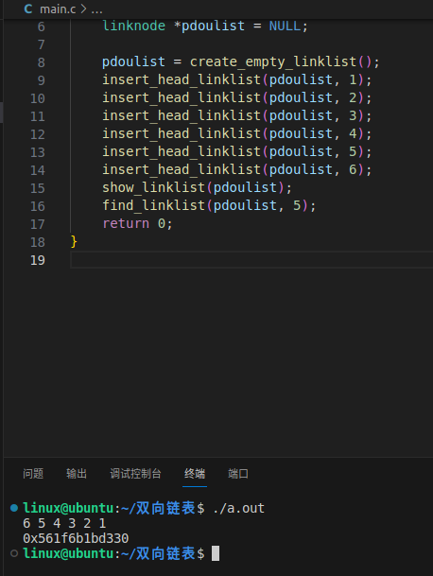Open the breadcrumb ellipsis symbol after main.c
The height and width of the screenshot is (576, 433).
[x=97, y=9]
